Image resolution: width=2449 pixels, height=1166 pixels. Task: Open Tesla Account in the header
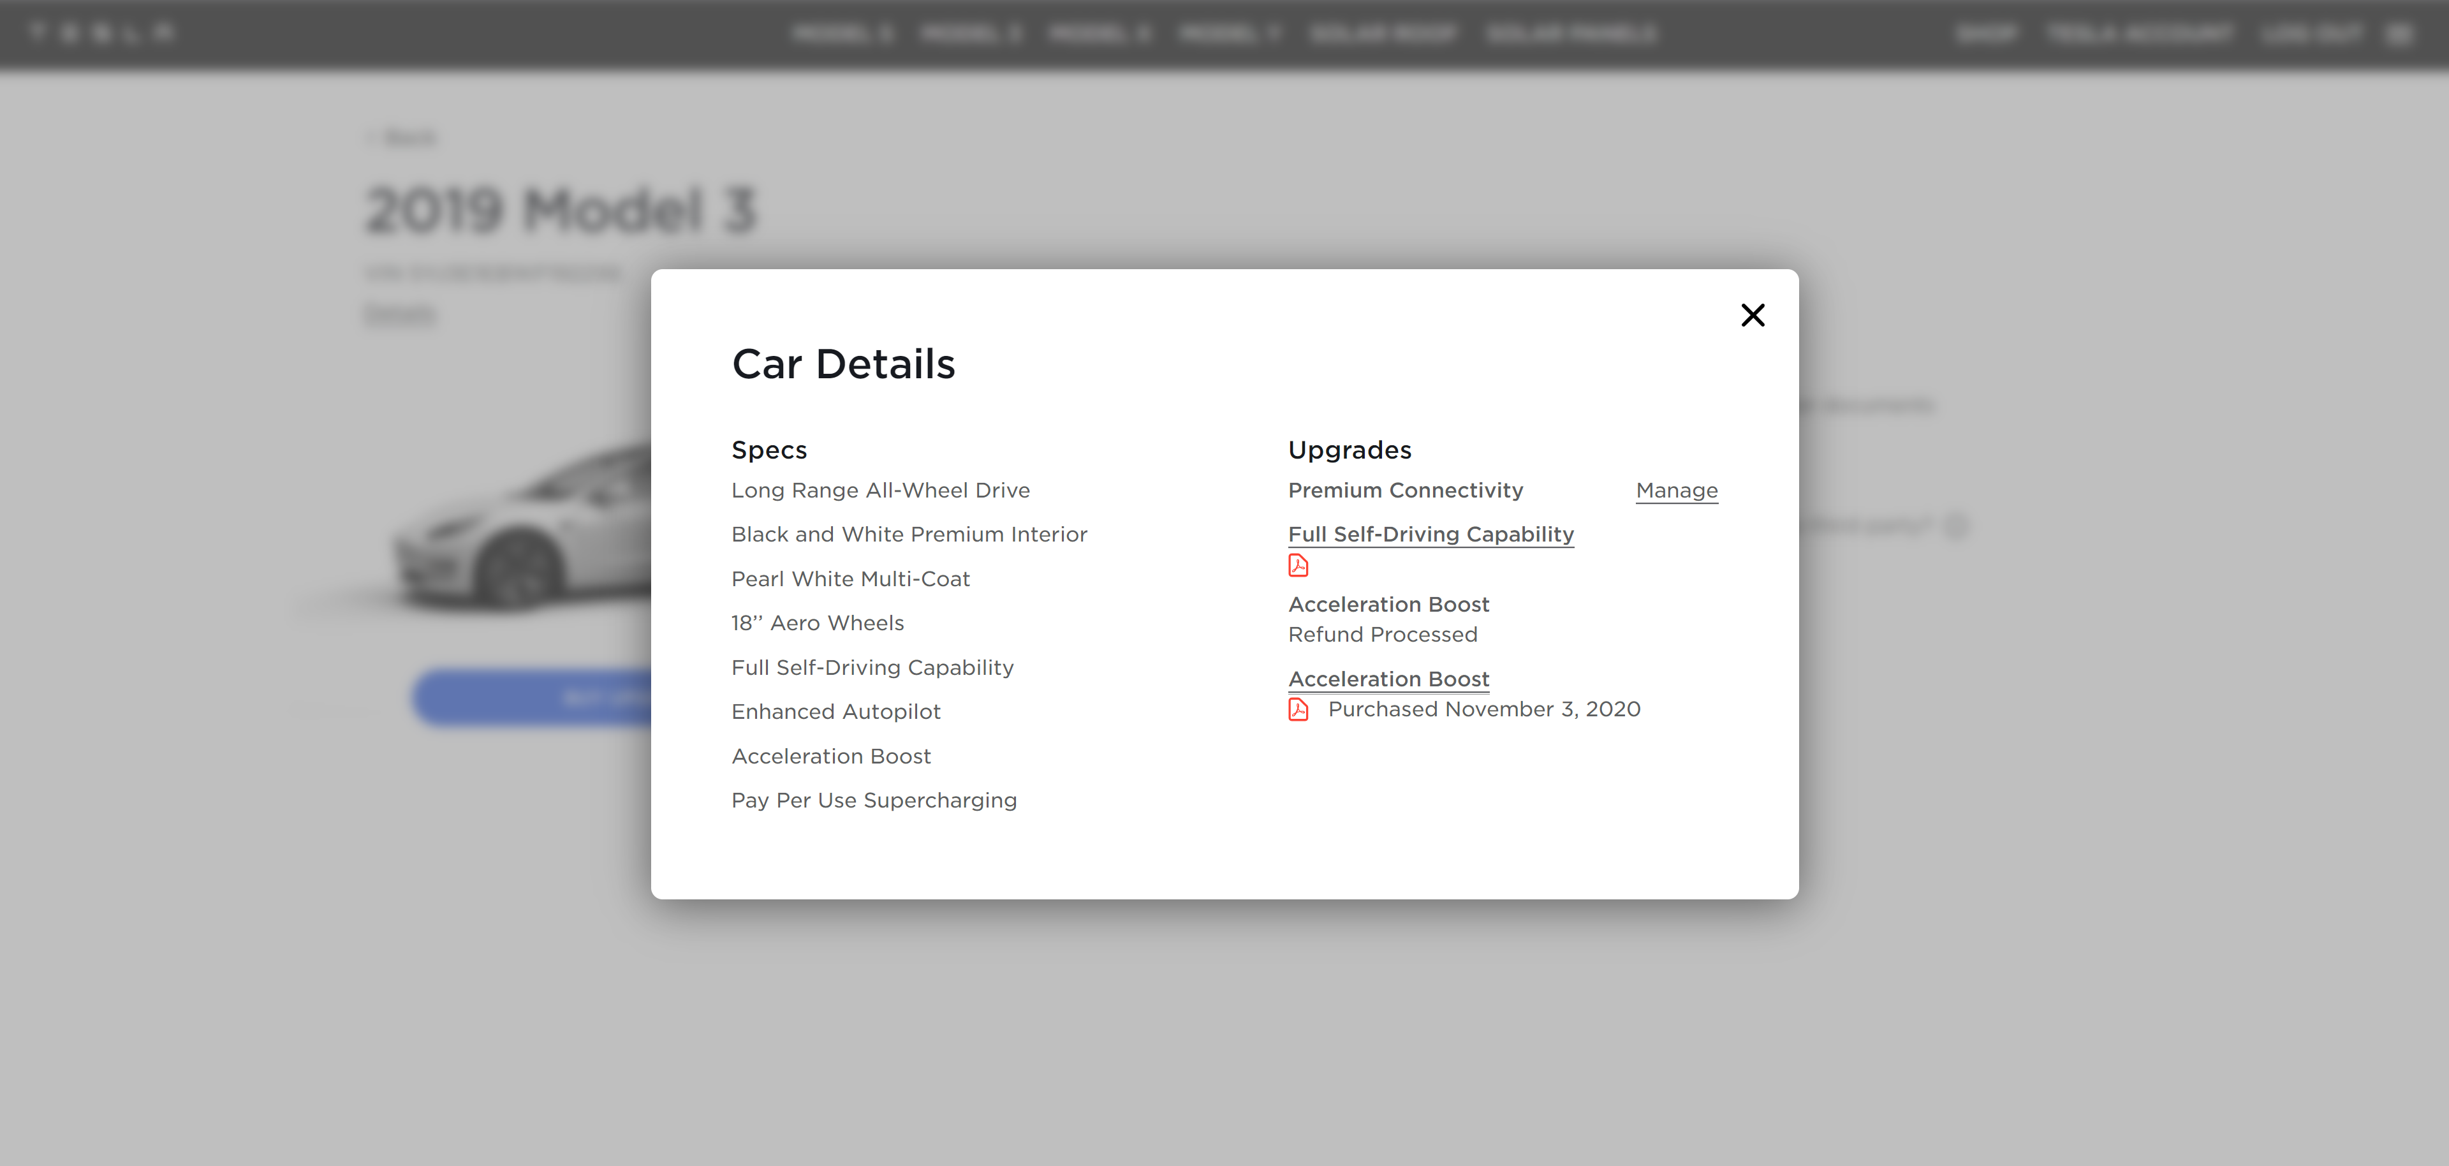coord(2139,34)
